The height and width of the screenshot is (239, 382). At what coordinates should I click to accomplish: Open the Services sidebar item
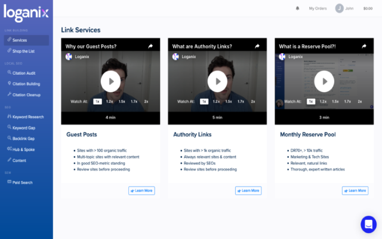coord(20,40)
